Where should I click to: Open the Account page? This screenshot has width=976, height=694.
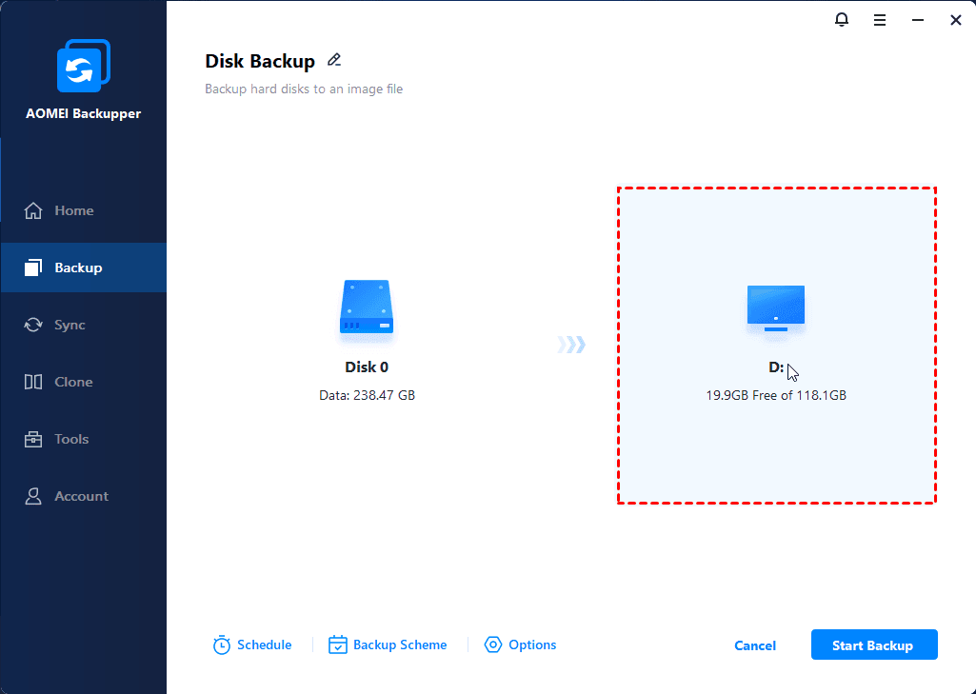pos(81,496)
